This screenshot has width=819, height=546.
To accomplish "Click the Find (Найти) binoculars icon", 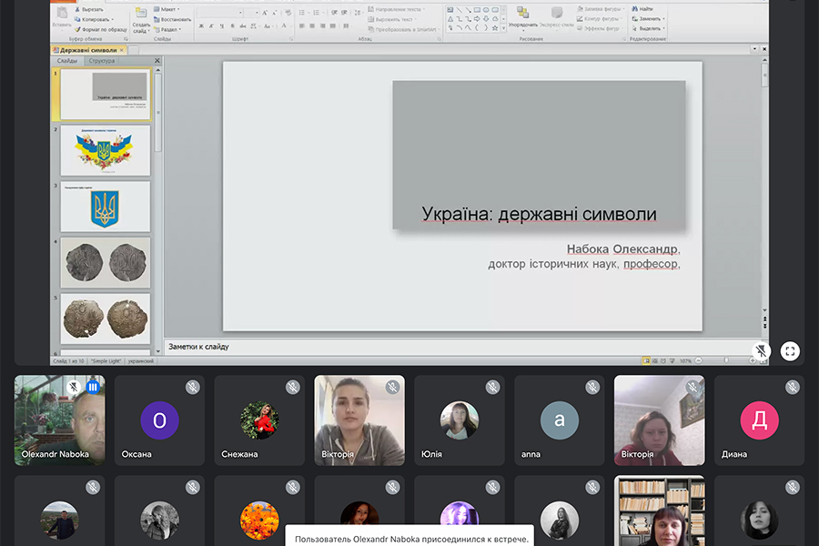I will click(x=632, y=8).
